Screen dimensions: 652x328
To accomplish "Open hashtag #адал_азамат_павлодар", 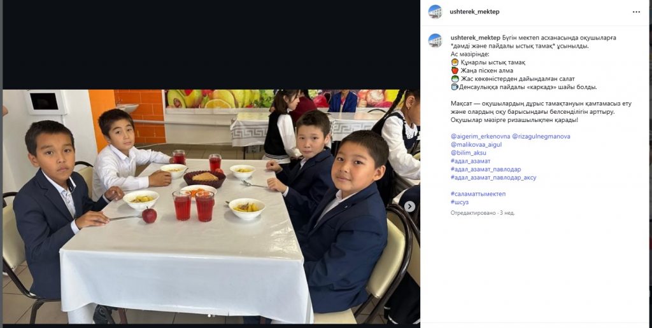I will point(486,169).
